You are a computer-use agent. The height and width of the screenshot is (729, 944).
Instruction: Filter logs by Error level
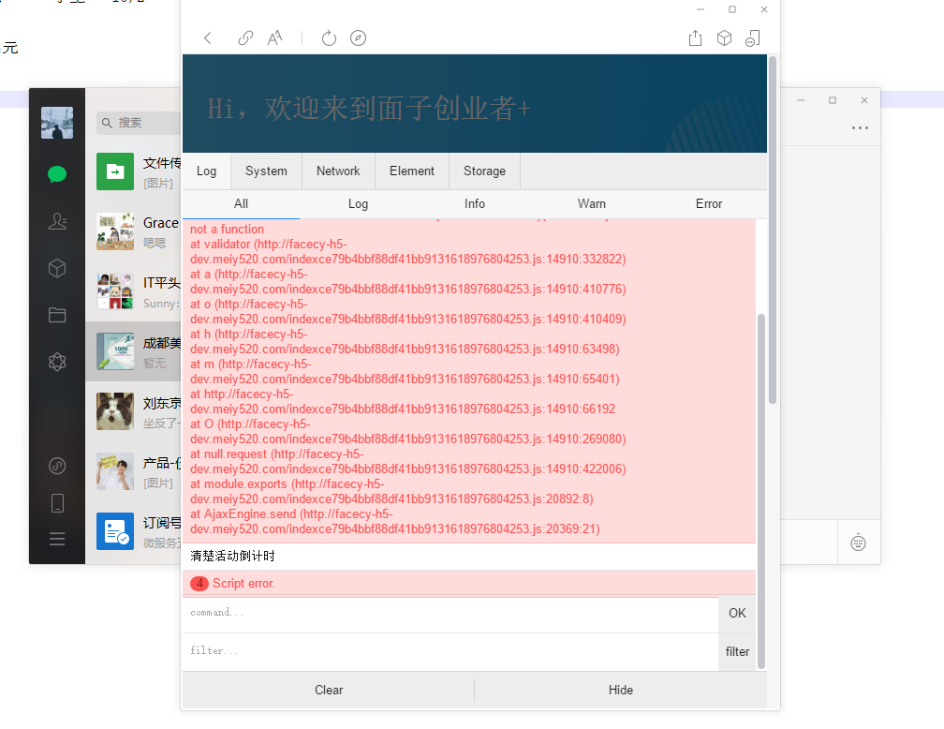tap(709, 204)
